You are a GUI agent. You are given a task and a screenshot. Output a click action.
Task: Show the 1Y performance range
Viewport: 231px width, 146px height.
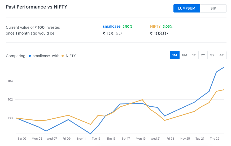click(194, 55)
